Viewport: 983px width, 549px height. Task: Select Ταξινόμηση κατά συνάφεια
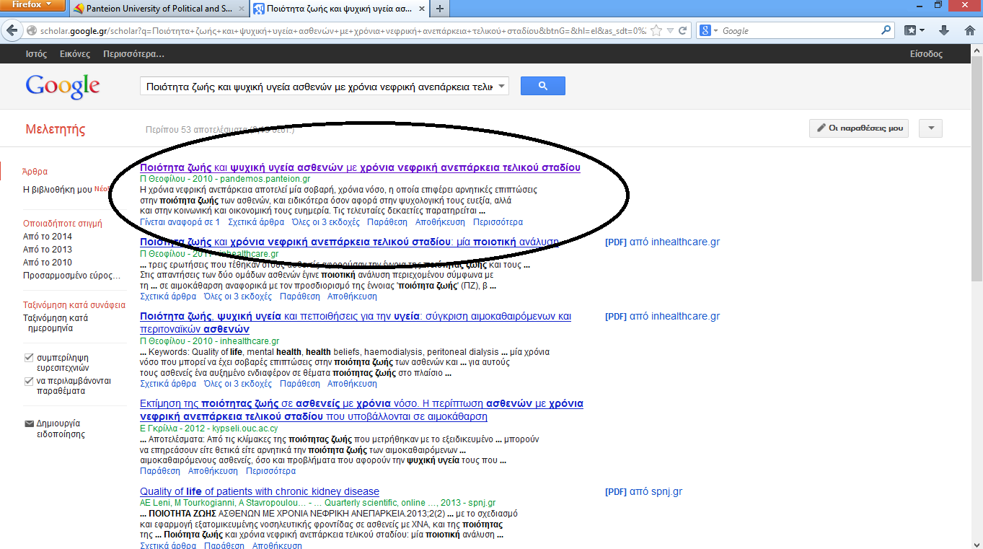tap(74, 305)
